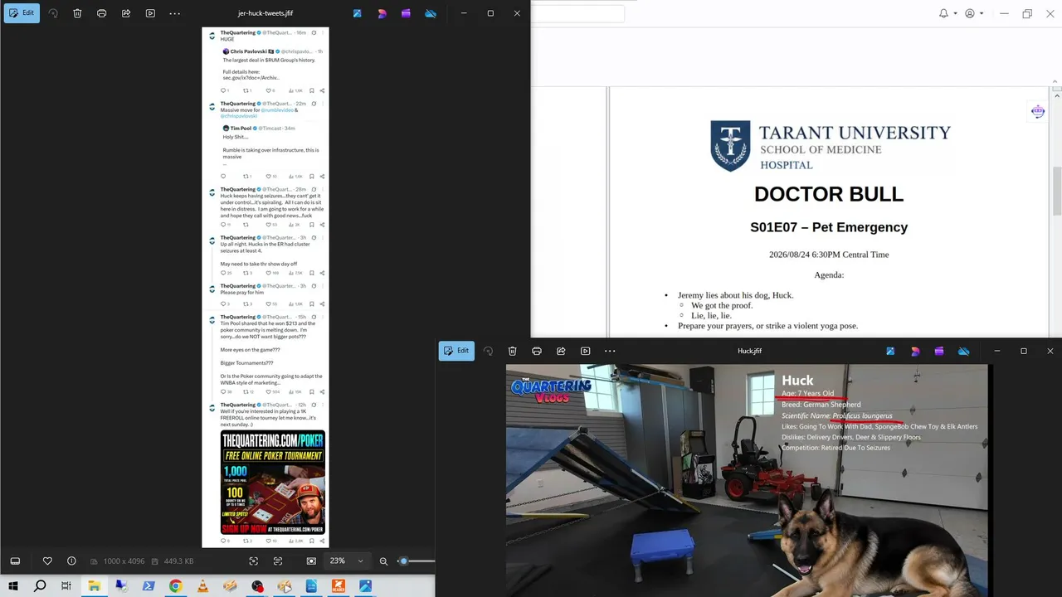Click Edit in the Huck.jfif window
This screenshot has width=1062, height=597.
(x=456, y=351)
